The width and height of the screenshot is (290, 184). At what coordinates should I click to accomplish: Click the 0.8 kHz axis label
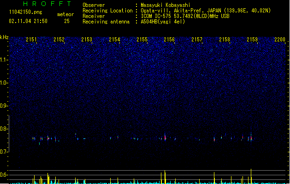coord(4,129)
